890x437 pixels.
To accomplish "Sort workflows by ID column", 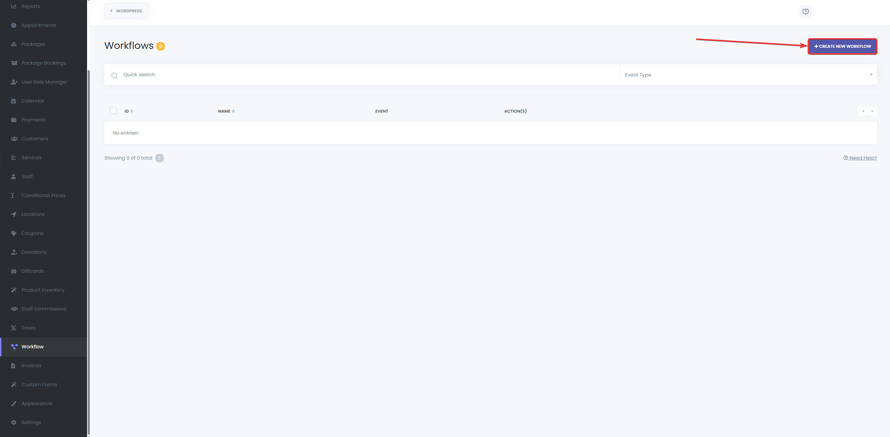I will [129, 111].
